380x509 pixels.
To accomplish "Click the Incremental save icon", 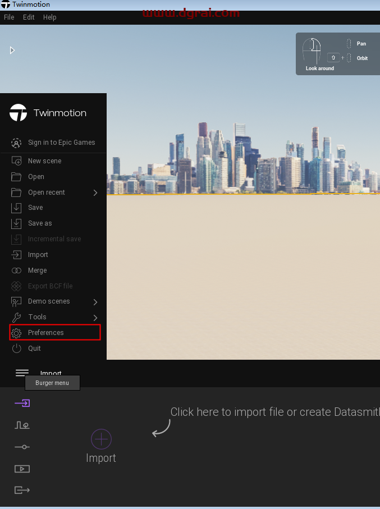I will point(16,239).
